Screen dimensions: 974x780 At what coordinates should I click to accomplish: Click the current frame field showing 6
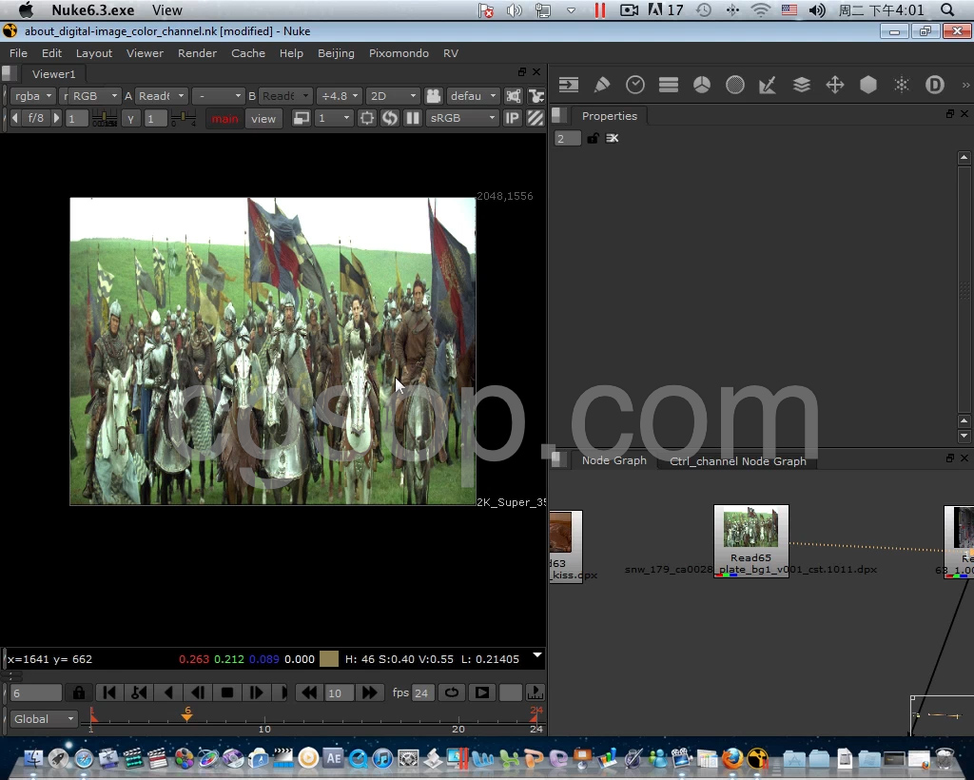pyautogui.click(x=36, y=693)
